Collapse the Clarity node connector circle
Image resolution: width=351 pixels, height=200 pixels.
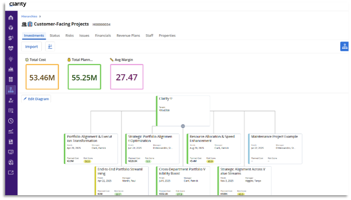click(x=183, y=126)
